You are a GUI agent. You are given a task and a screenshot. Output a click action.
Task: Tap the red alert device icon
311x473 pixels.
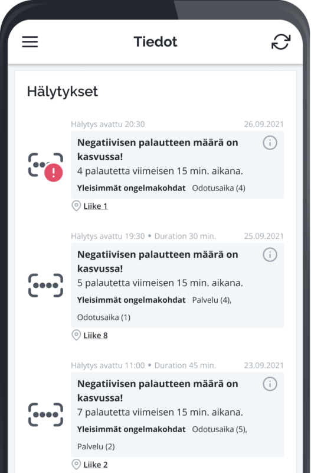pyautogui.click(x=46, y=167)
